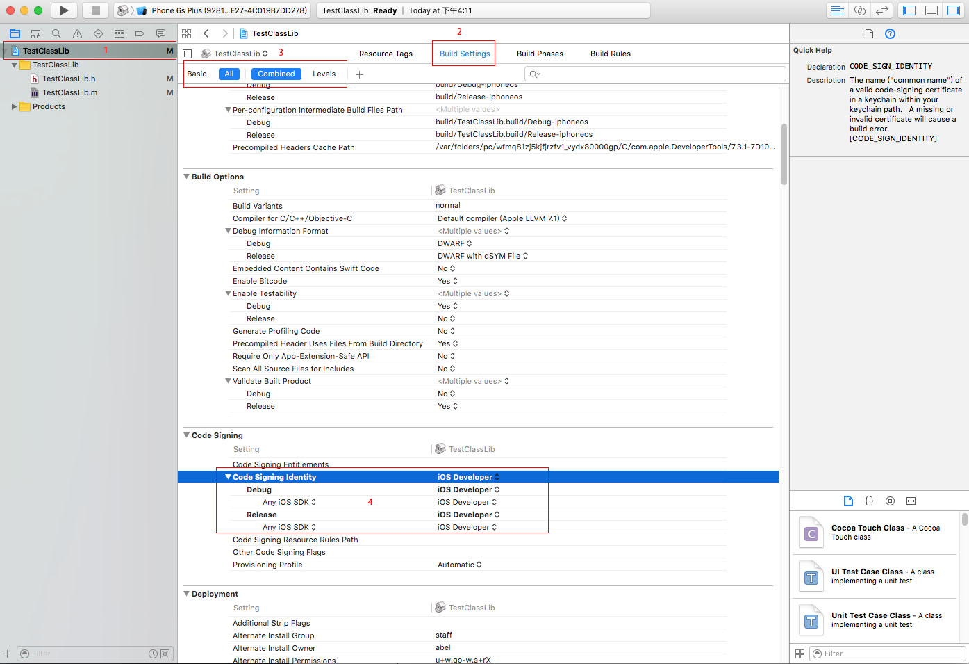Show the Version editor

point(882,10)
